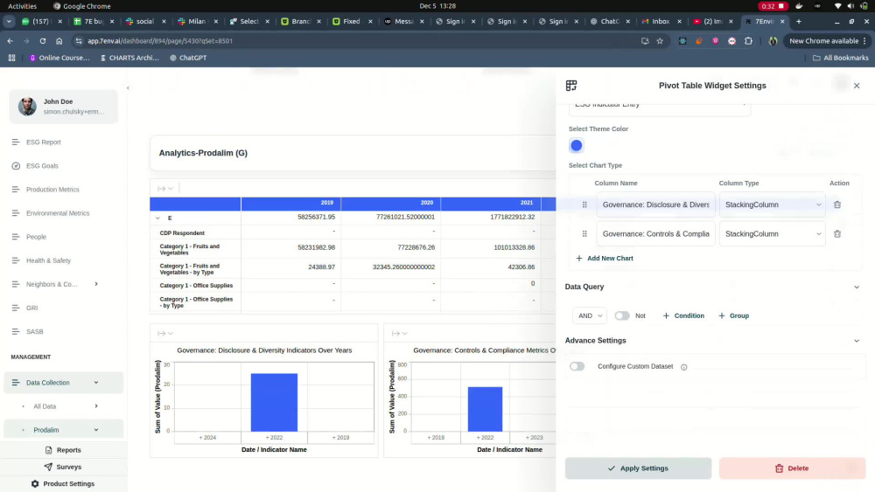Switch to the ChatG browser tab

[x=609, y=21]
